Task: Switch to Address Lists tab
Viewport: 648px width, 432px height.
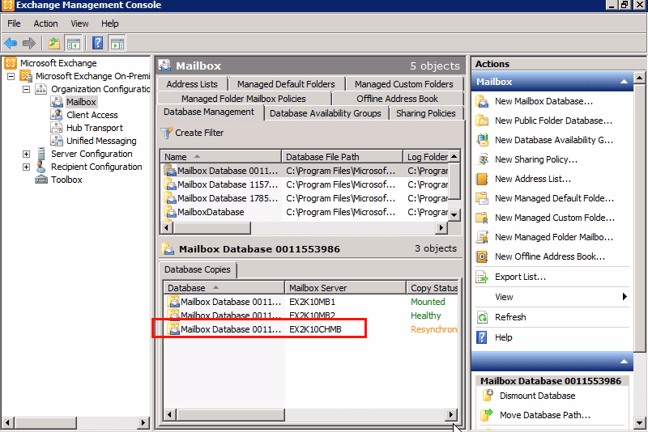Action: pos(192,84)
